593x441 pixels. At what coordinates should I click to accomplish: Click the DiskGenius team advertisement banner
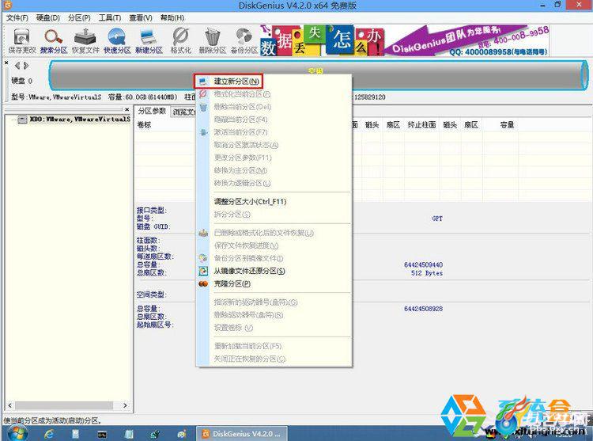click(x=404, y=41)
